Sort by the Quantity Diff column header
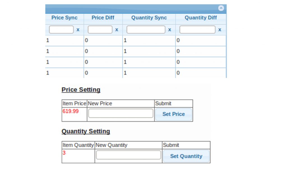This screenshot has height=172, width=287. (201, 18)
